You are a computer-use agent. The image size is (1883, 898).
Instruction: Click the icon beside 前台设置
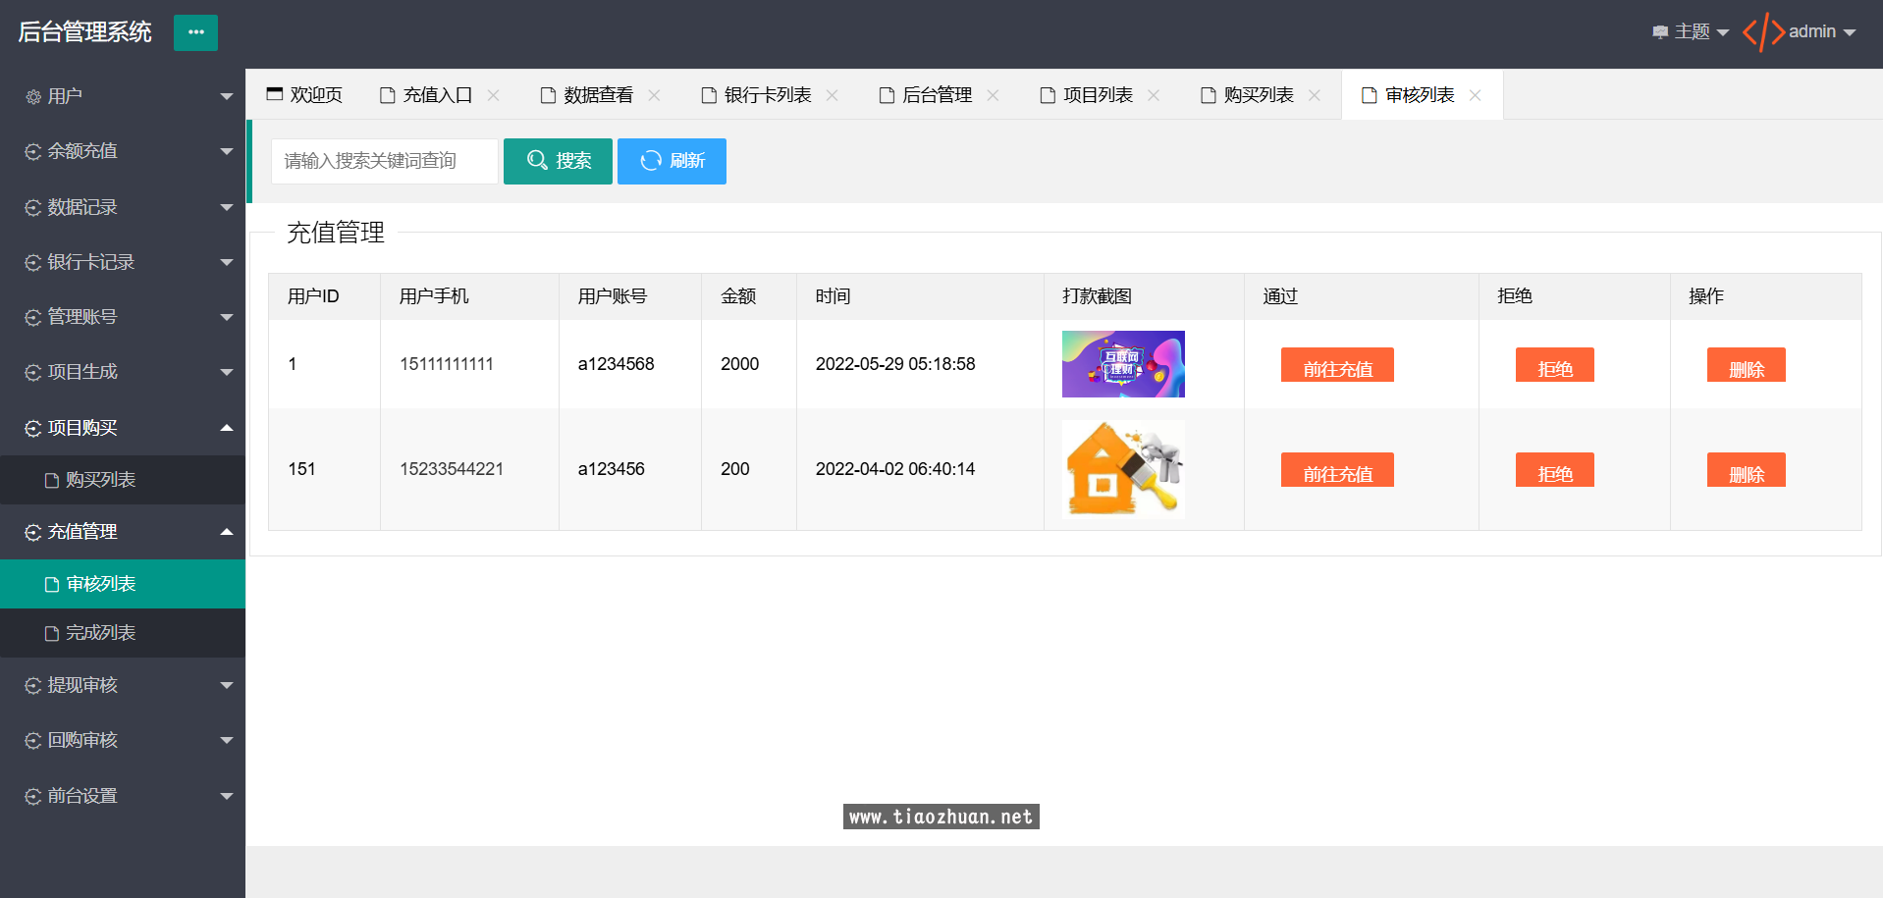[x=33, y=796]
